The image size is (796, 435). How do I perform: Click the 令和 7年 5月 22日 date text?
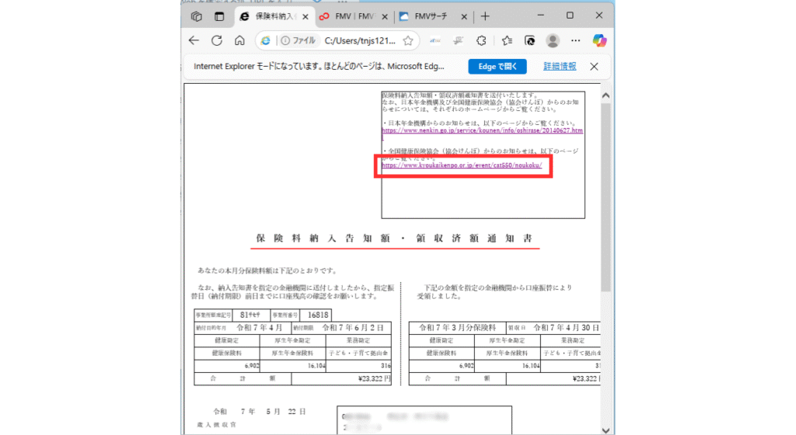click(260, 412)
